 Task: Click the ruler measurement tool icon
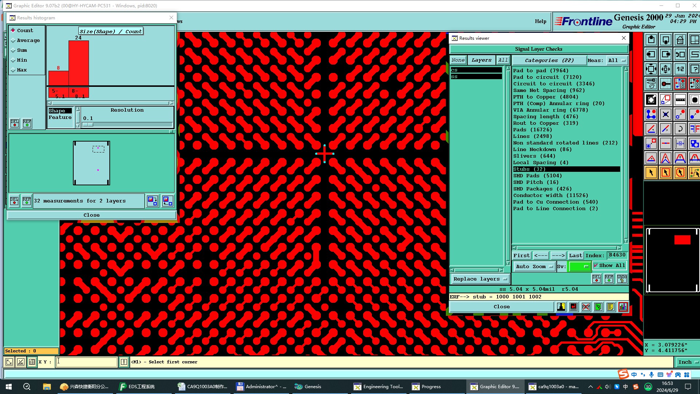[680, 100]
